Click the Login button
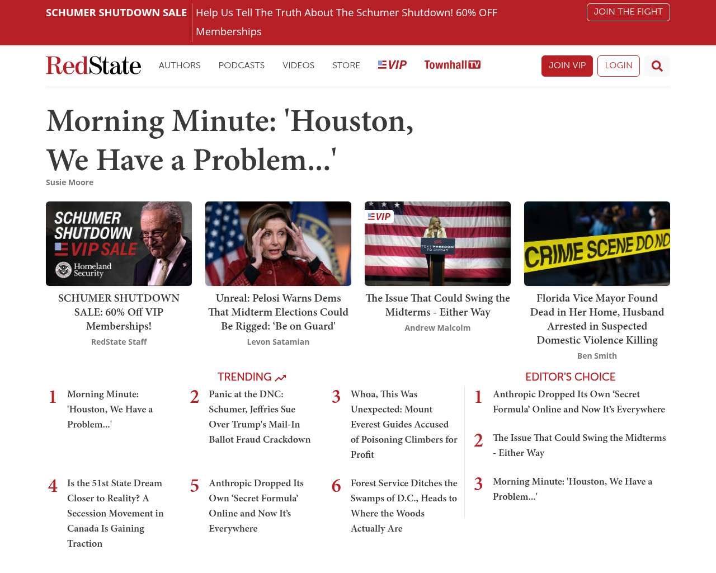The image size is (716, 573). [x=618, y=65]
